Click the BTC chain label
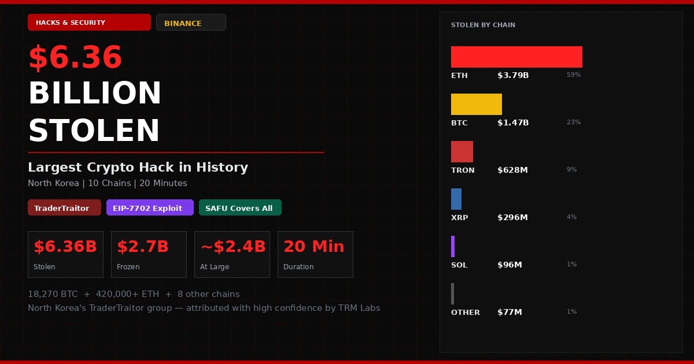 tap(459, 123)
